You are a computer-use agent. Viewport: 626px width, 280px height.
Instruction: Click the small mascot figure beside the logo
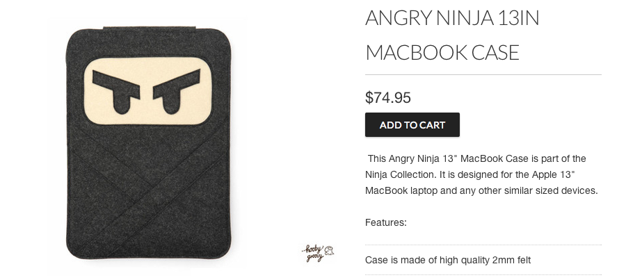click(x=330, y=251)
